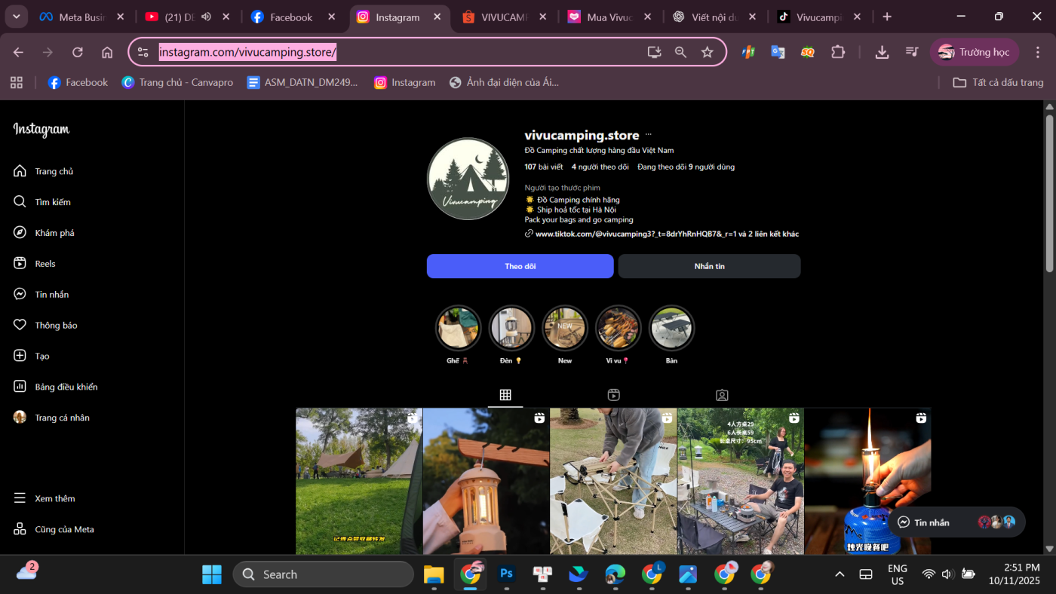Open the media control icon

(912, 52)
